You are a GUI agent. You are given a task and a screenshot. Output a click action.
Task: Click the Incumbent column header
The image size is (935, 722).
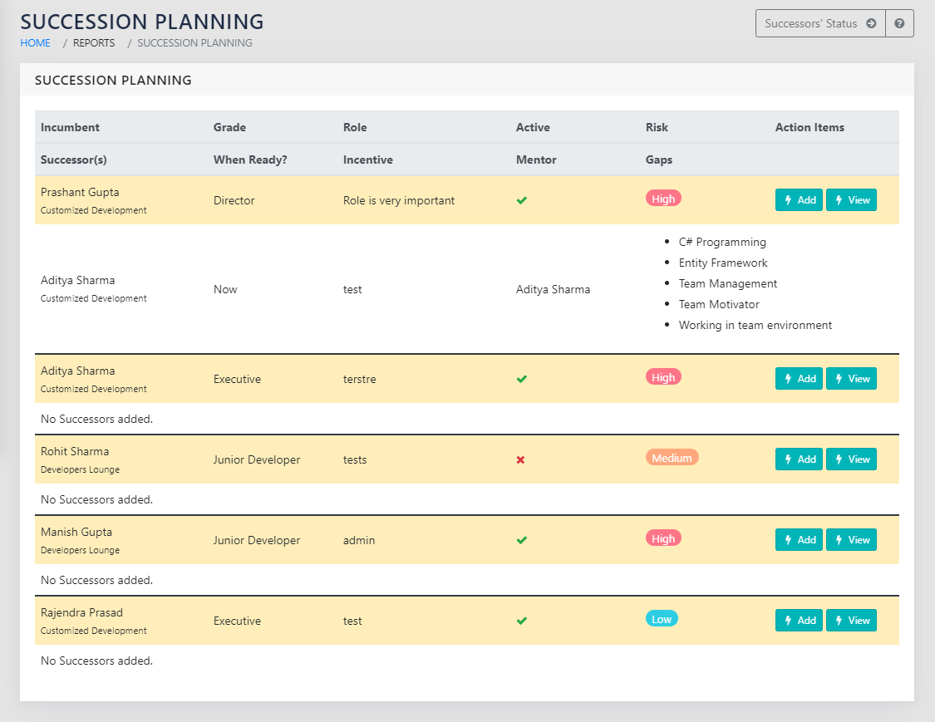(x=70, y=128)
